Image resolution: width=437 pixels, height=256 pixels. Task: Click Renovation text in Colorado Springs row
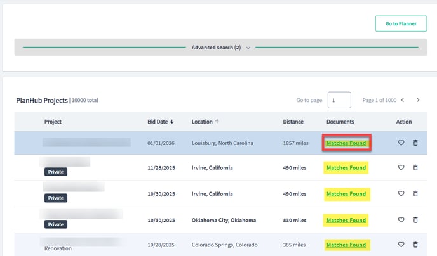click(58, 248)
